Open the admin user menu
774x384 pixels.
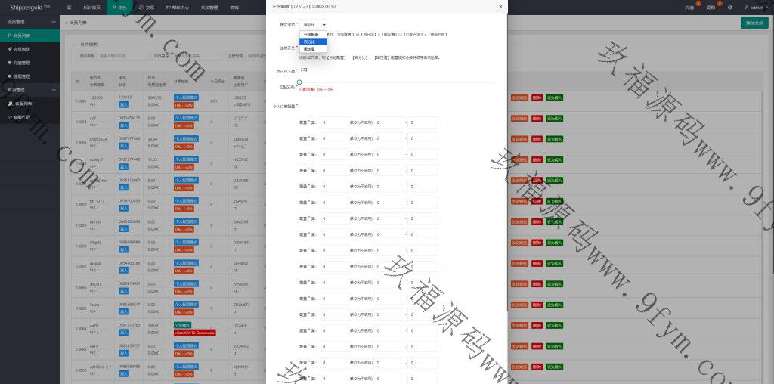point(756,7)
